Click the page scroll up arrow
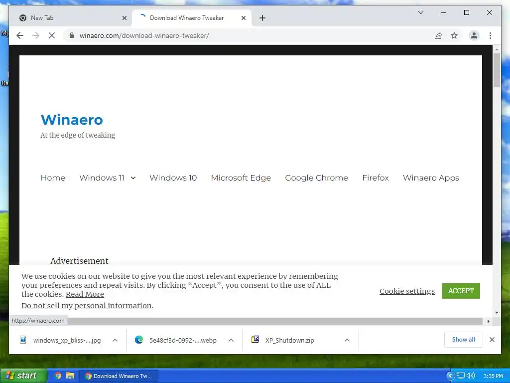Viewport: 510px width, 383px height. pos(497,49)
